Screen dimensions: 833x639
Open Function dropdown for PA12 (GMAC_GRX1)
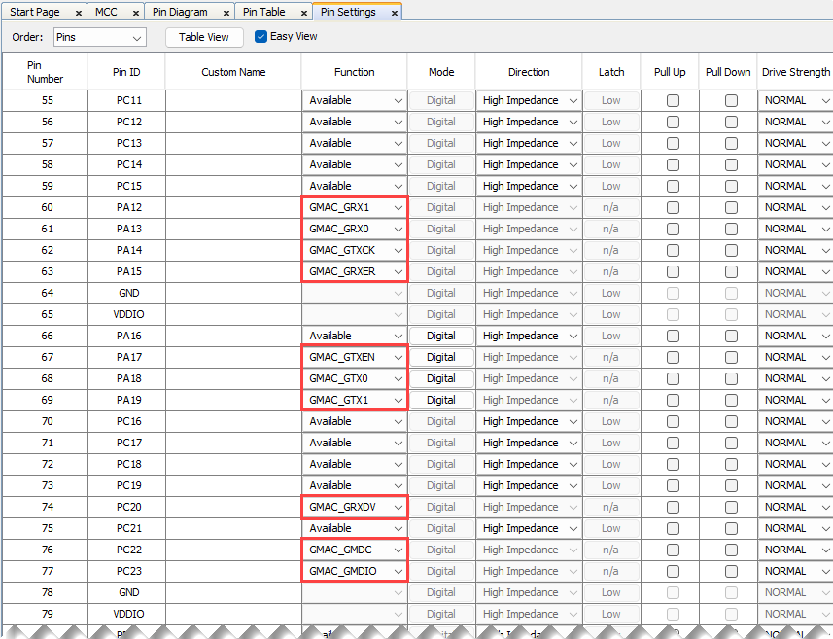[x=355, y=208]
